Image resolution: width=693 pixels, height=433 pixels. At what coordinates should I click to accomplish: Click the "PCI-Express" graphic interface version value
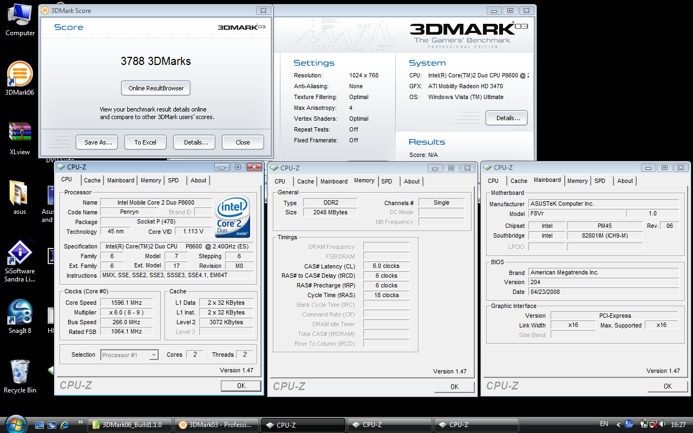[x=615, y=316]
